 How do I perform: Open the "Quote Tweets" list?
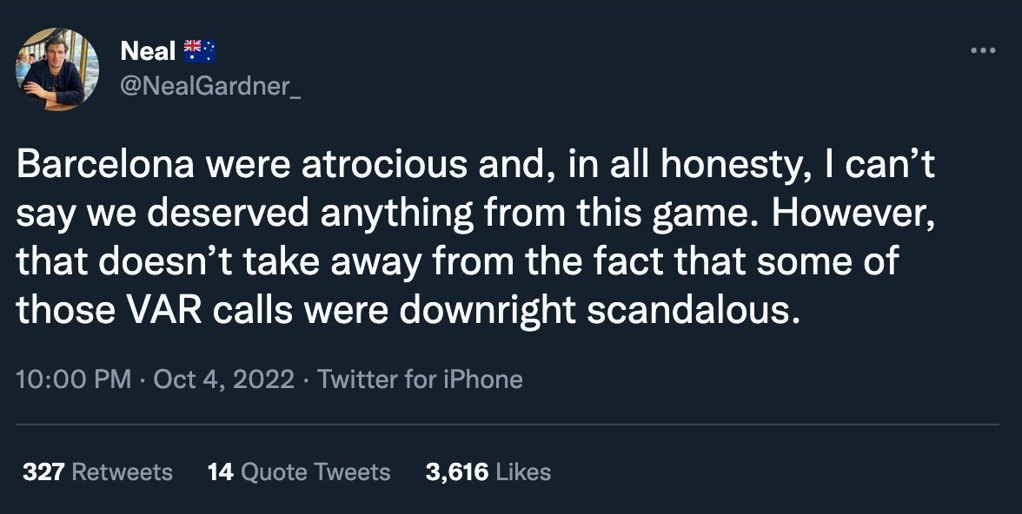click(315, 472)
